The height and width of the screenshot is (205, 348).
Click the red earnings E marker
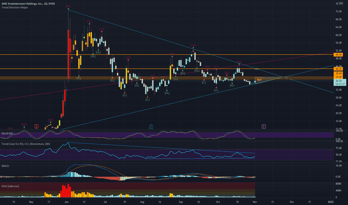click(36, 127)
